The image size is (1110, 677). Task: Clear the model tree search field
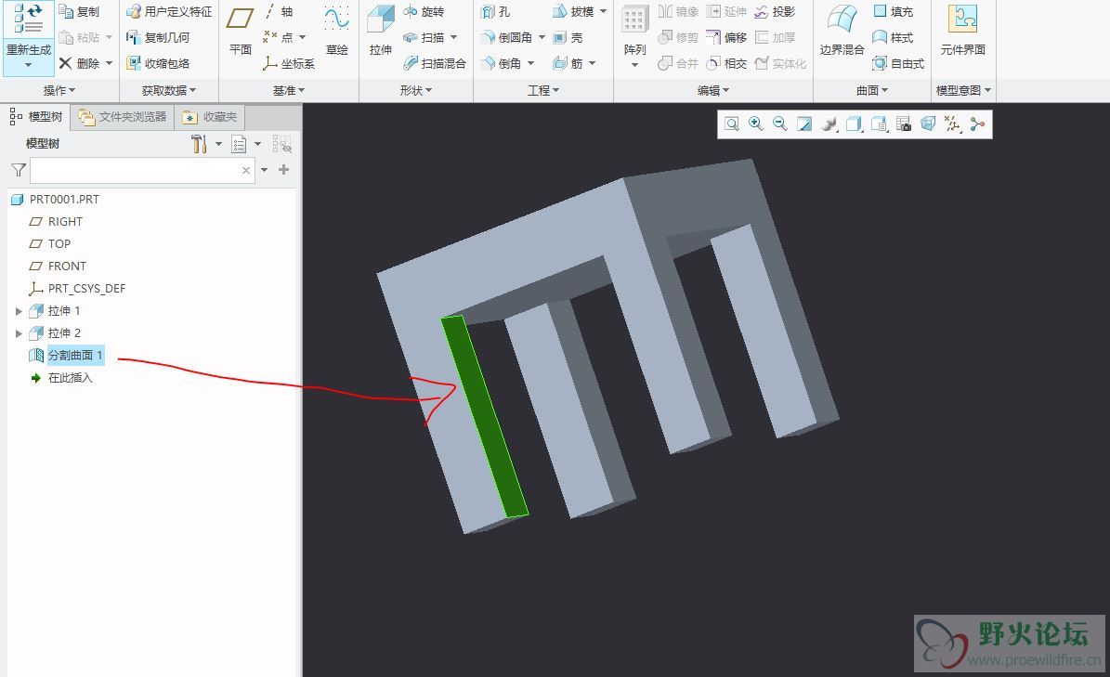click(x=245, y=171)
